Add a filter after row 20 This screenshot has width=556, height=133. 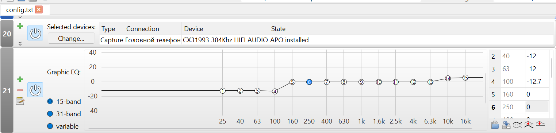tap(20, 26)
